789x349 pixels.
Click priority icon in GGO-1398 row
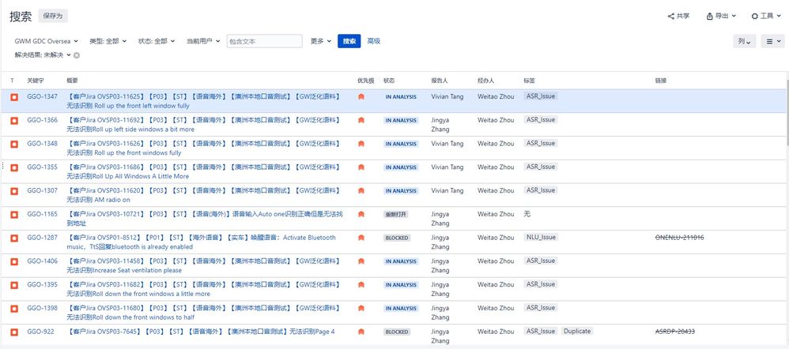pos(361,308)
